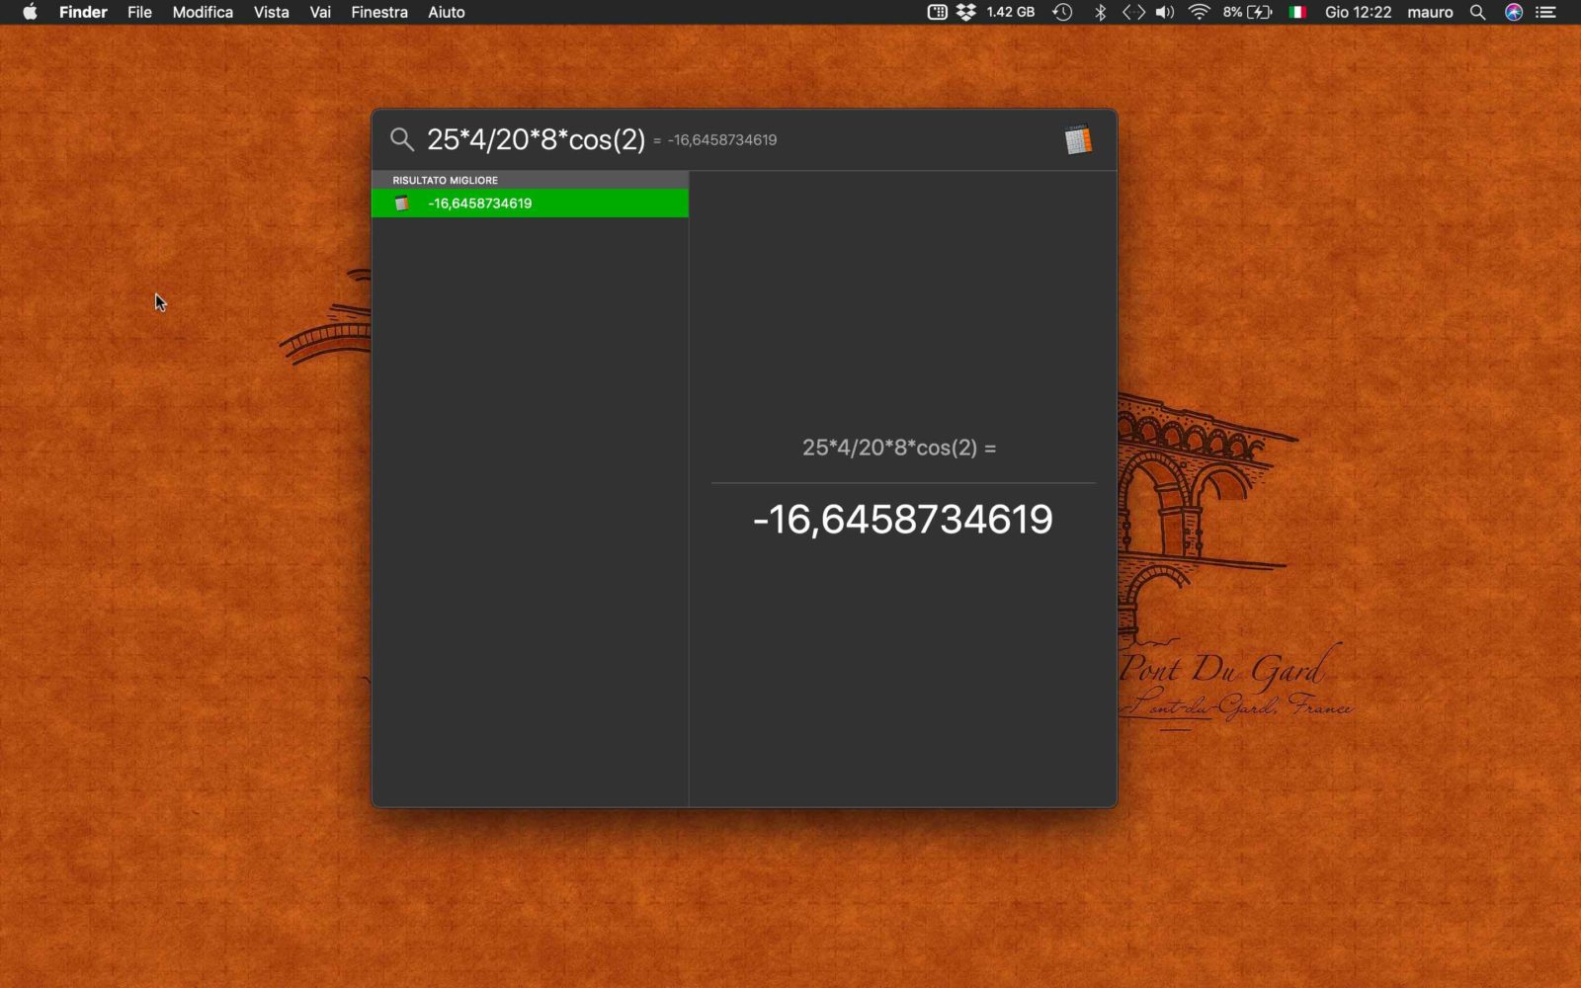Click the angle brackets menu bar icon
Viewport: 1581px width, 988px height.
coord(1133,12)
